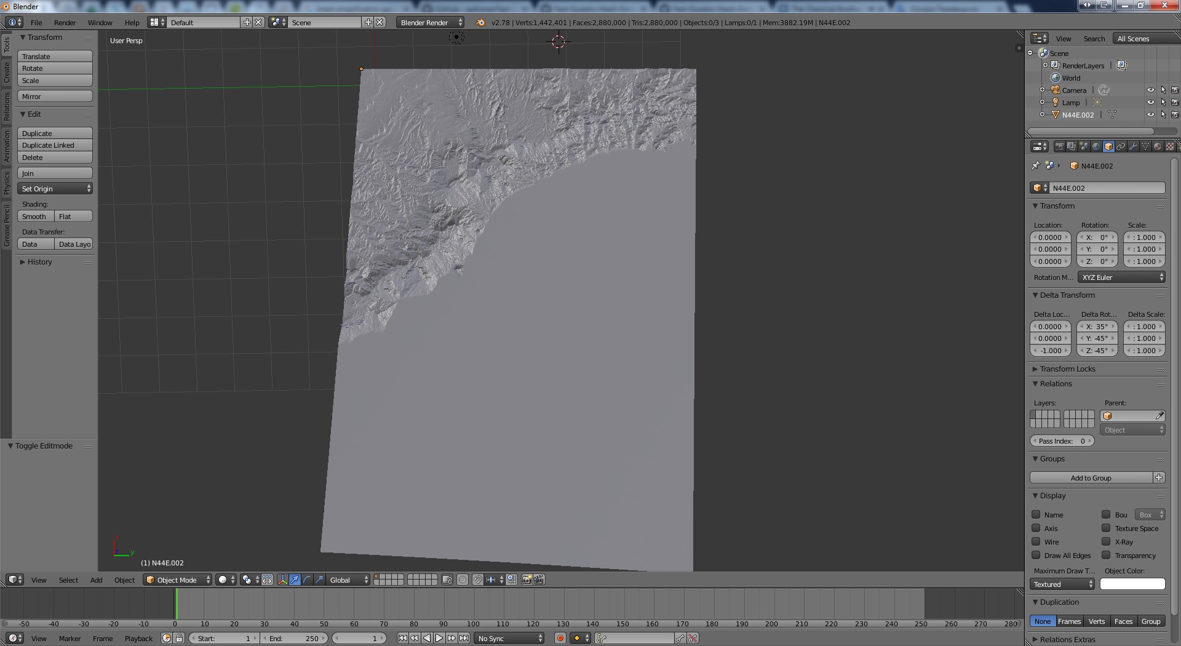Open the Modifiers wrench tab in Properties

(1133, 146)
